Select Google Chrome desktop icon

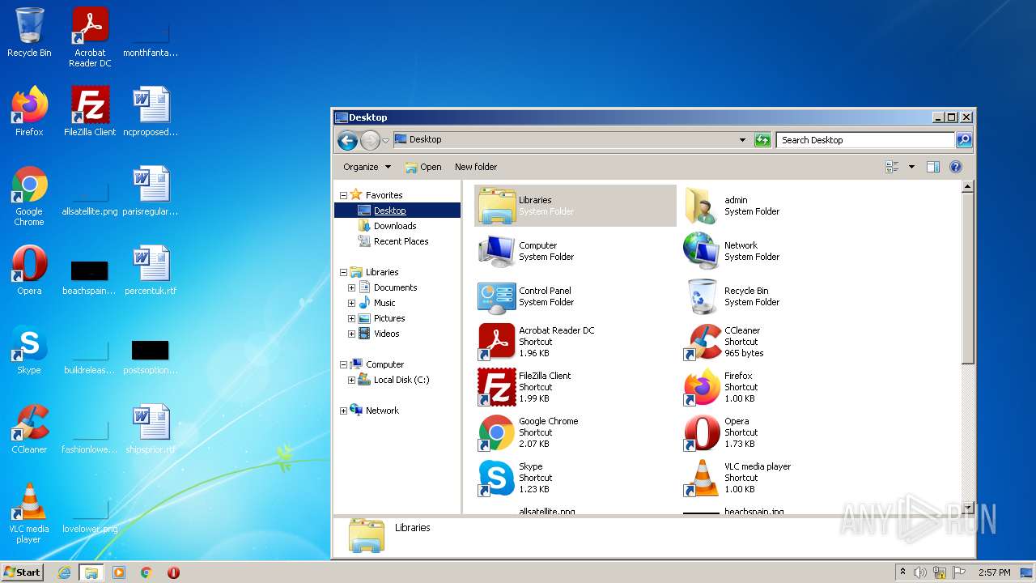pos(29,197)
